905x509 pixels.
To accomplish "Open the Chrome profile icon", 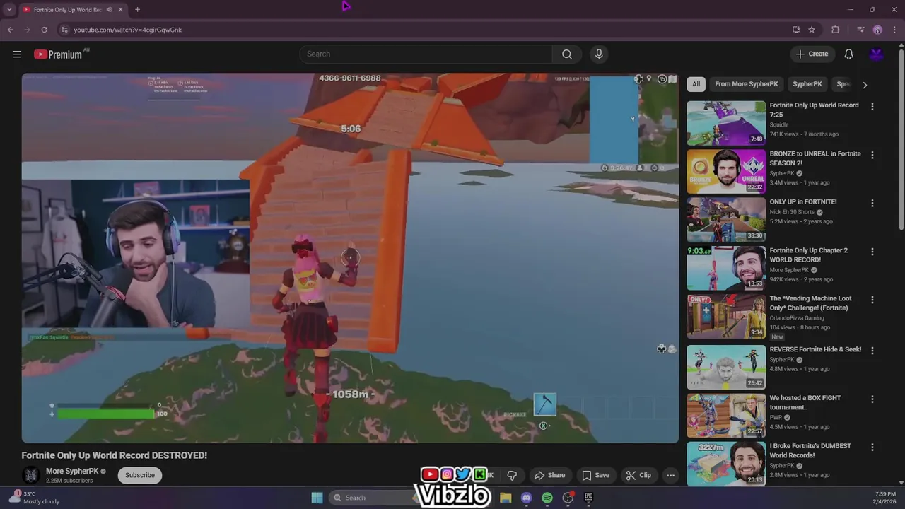I will pos(877,30).
